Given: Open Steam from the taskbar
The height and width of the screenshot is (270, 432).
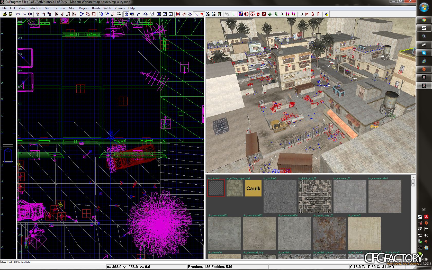Looking at the screenshot, I should [424, 44].
